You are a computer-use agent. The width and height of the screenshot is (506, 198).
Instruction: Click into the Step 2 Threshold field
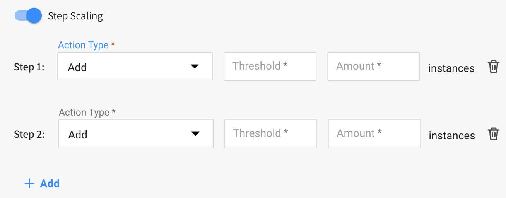[270, 134]
